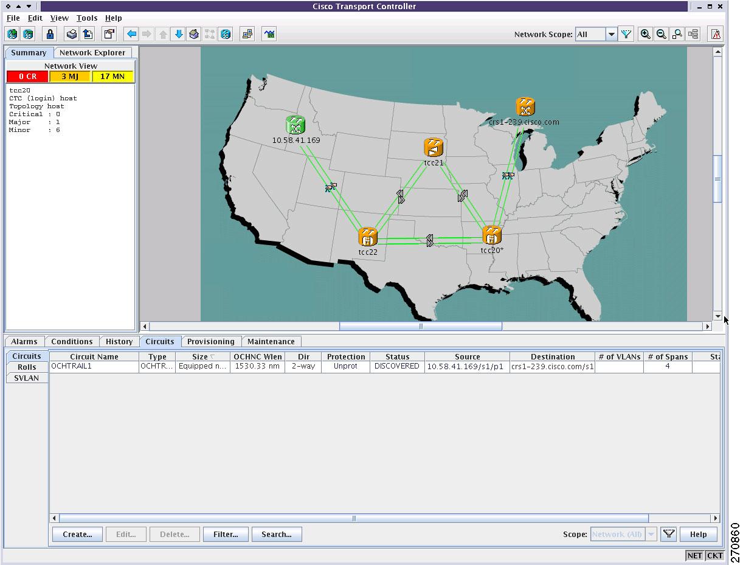Click the yellow 17 MN alarm counter

pyautogui.click(x=112, y=77)
